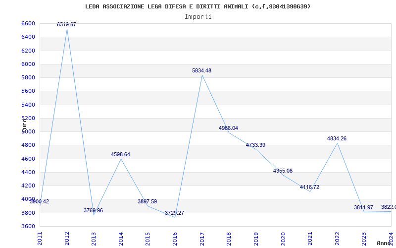The height and width of the screenshot is (248, 396).
Task: Select the 6519.67 data label for 2012
Action: click(66, 24)
